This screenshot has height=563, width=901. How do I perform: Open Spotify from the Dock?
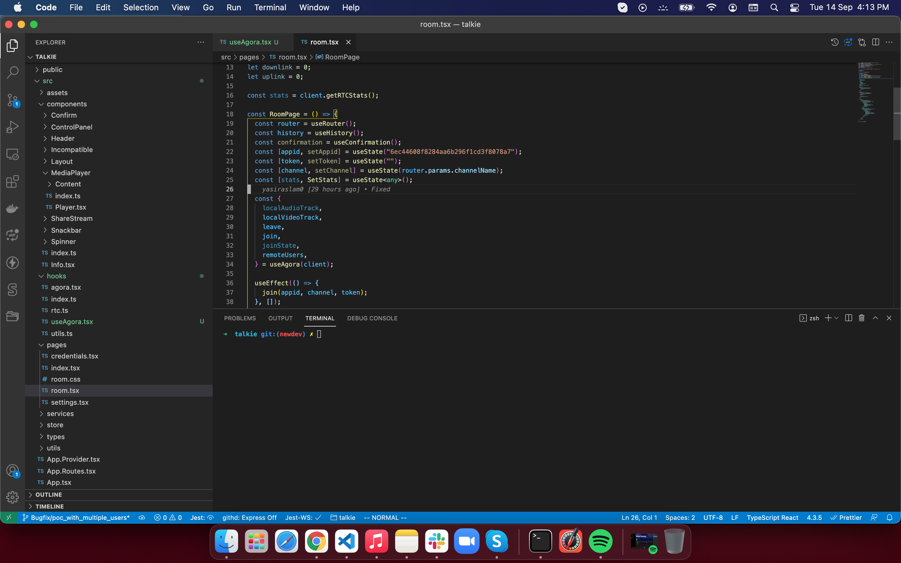[600, 541]
